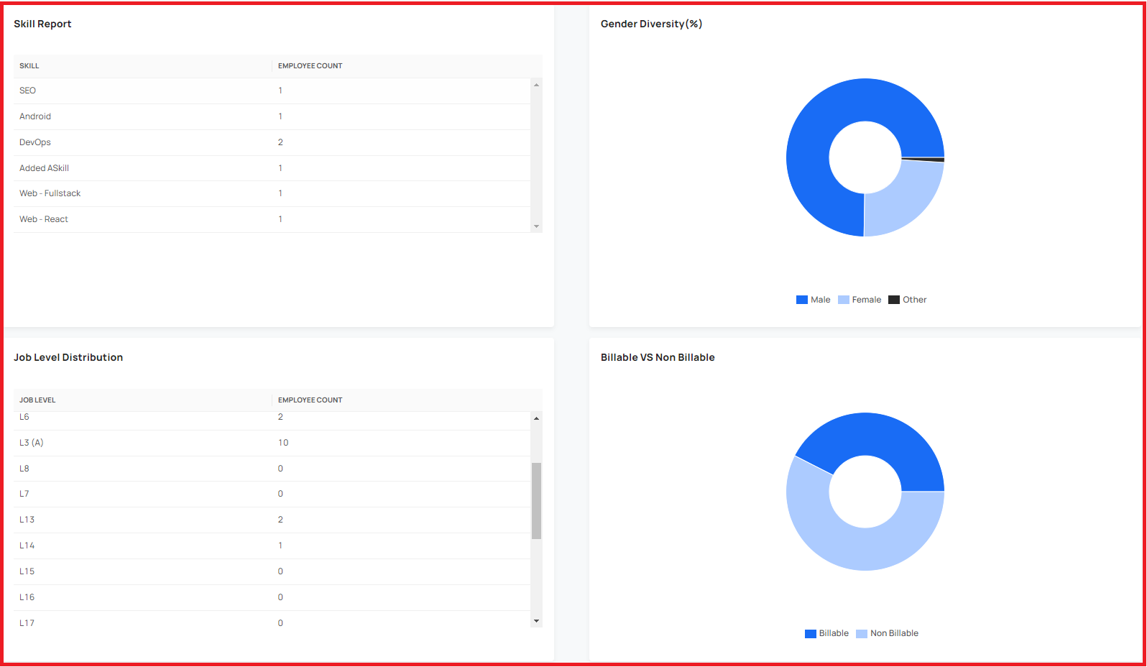Select the L14 job level row
The height and width of the screenshot is (667, 1147).
(272, 546)
